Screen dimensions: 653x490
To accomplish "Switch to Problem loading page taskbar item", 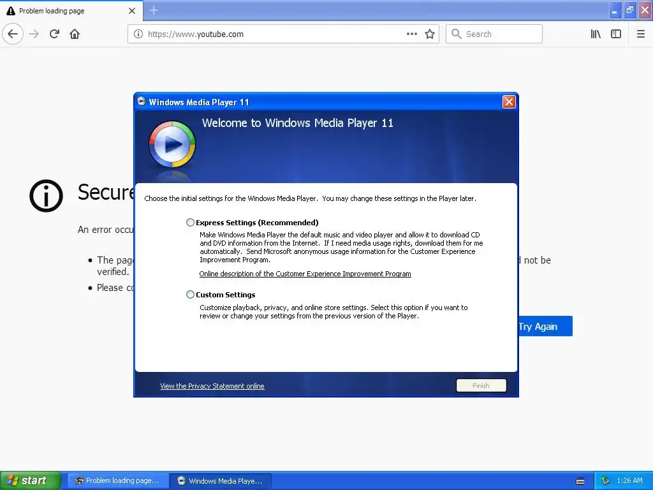I will point(118,480).
